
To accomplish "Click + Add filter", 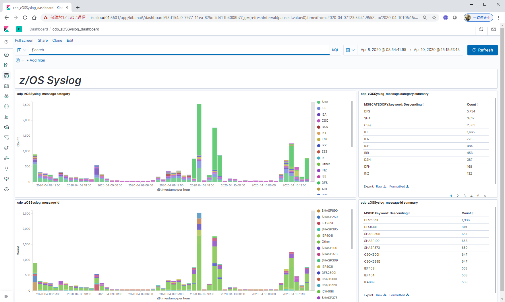I will (x=36, y=60).
